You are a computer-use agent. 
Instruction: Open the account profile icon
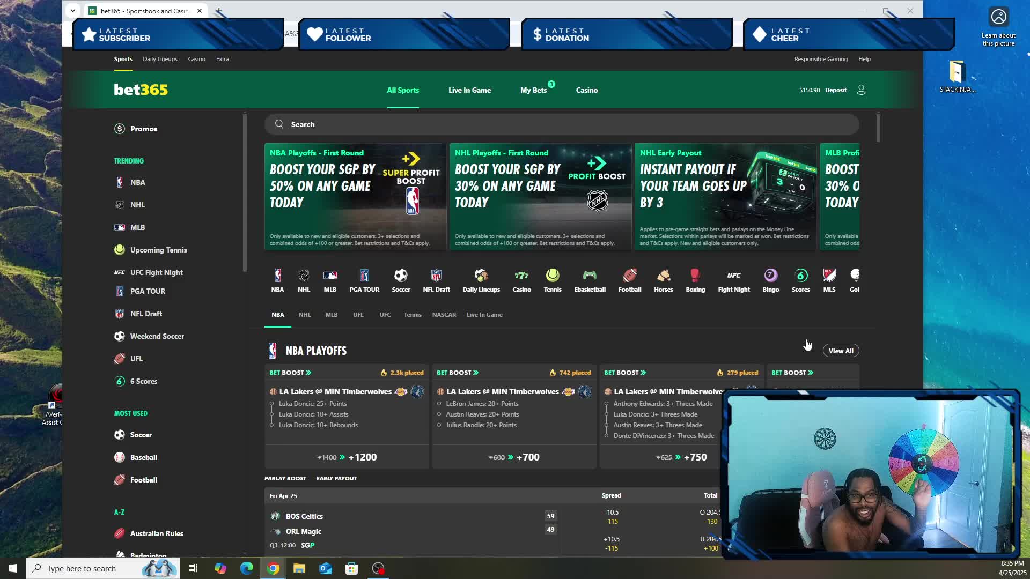tap(861, 90)
